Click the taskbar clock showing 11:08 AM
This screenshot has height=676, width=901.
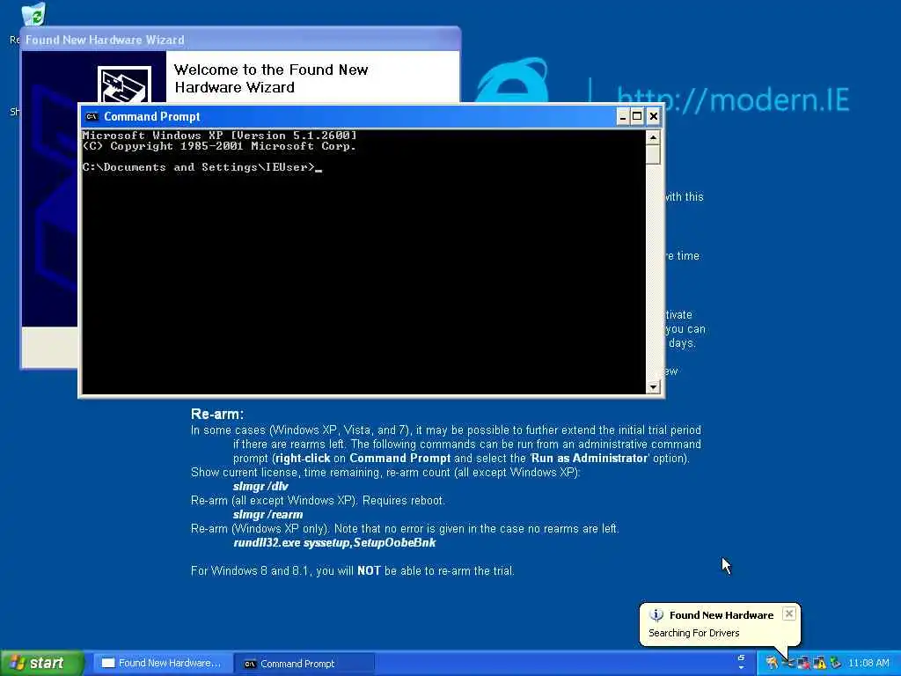pos(868,663)
